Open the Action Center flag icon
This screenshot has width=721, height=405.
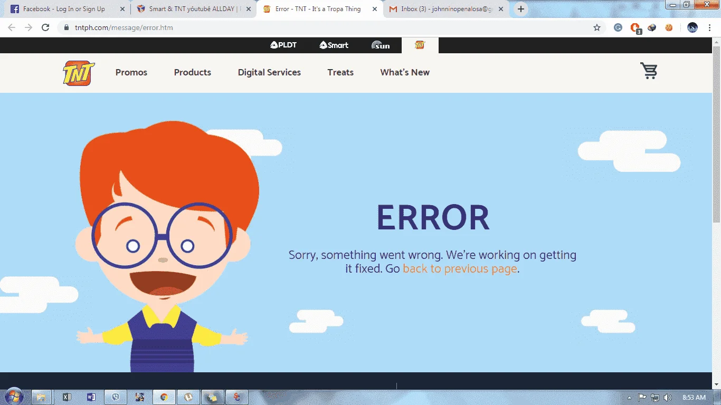click(x=642, y=397)
